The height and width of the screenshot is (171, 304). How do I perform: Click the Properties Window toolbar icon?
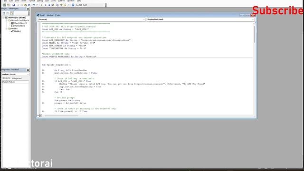[61, 5]
